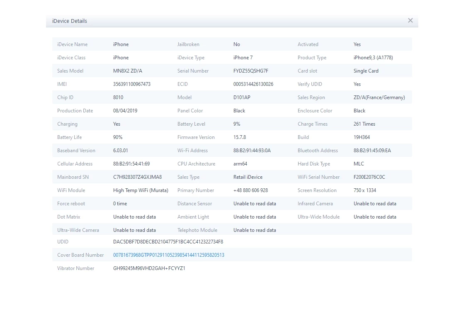Select the UDID value DAC5DBF7D8DECBD2104775F1BC4CC412322734F8

(x=168, y=242)
